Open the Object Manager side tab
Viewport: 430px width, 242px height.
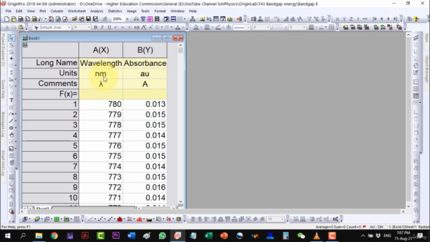pyautogui.click(x=427, y=69)
